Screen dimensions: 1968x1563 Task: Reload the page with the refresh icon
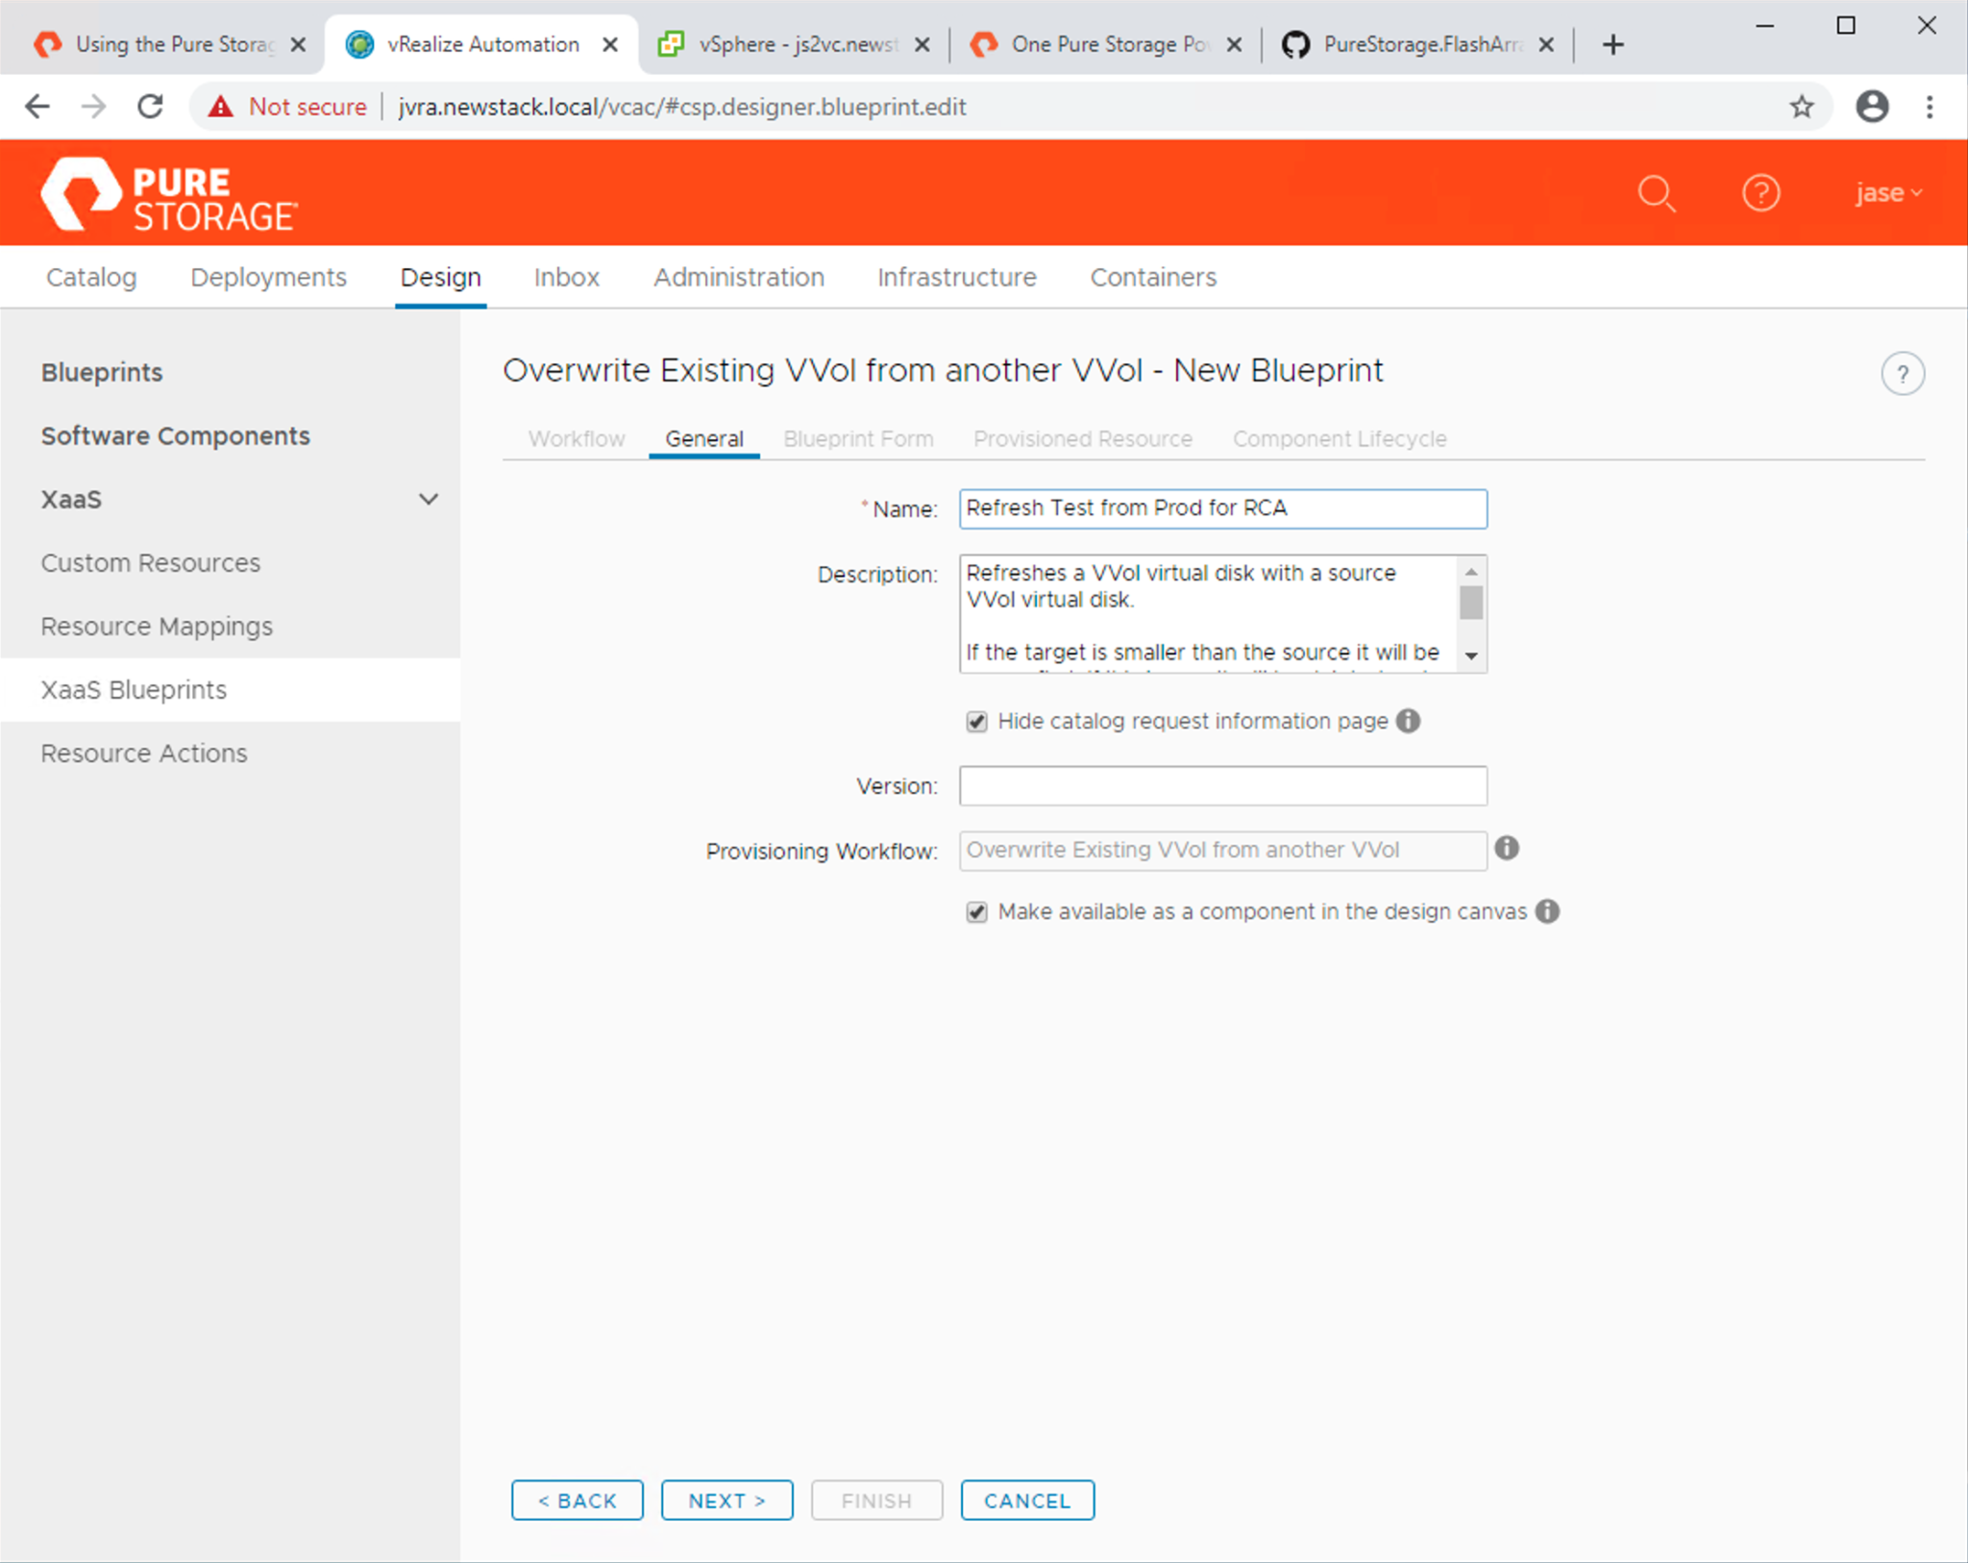click(151, 107)
